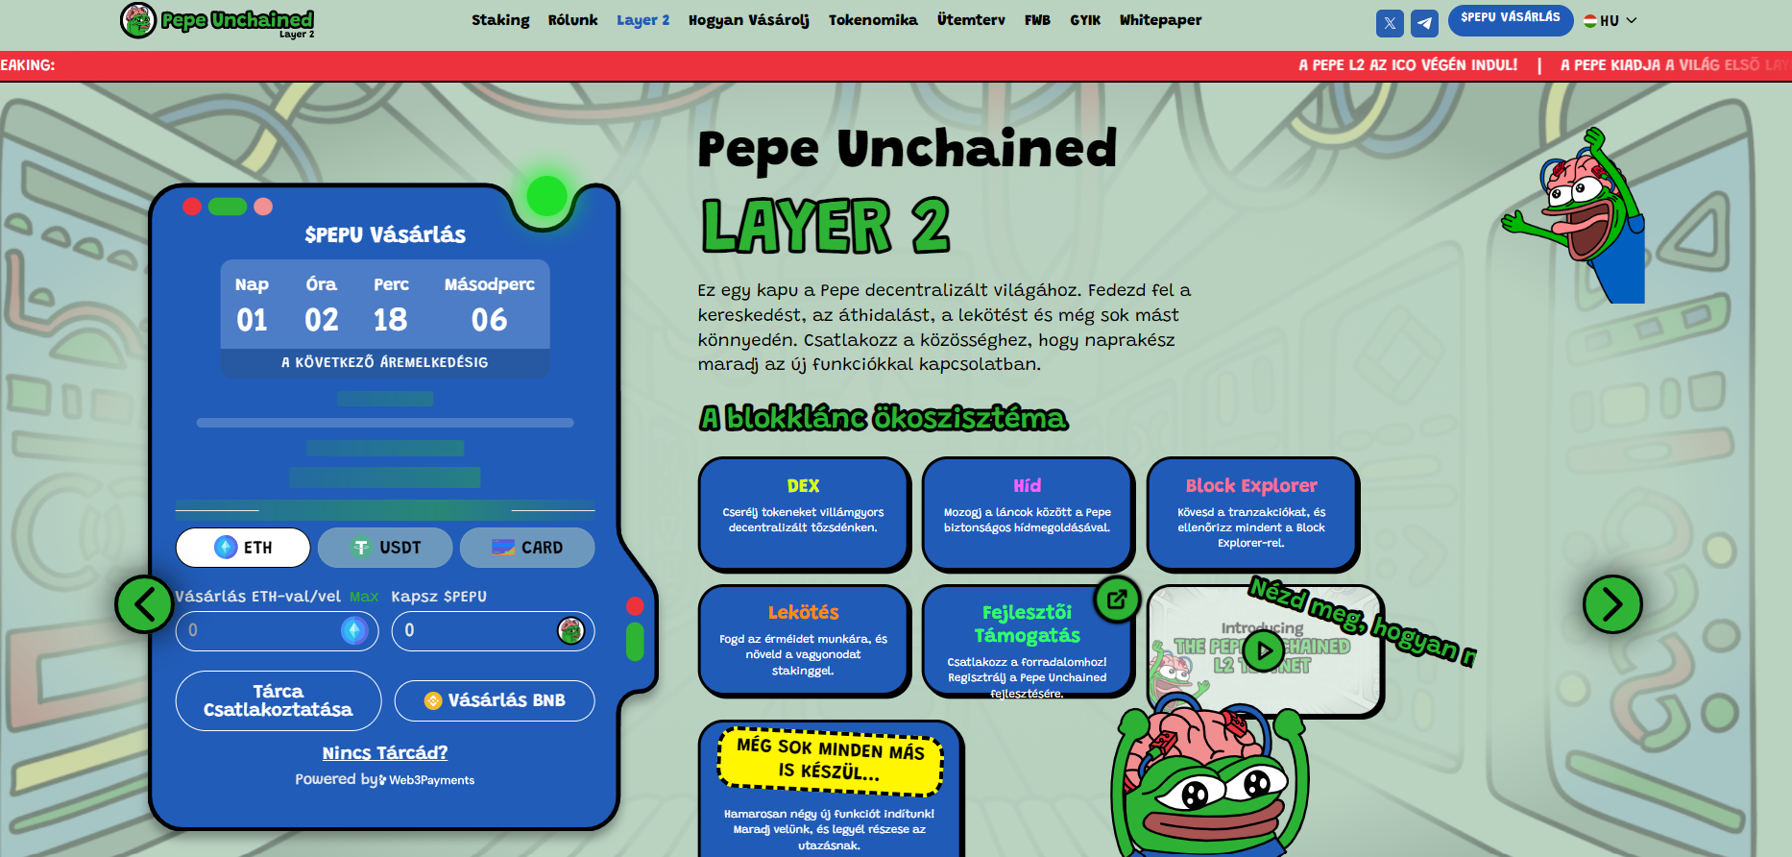Go to the FWB nav link

1037,20
